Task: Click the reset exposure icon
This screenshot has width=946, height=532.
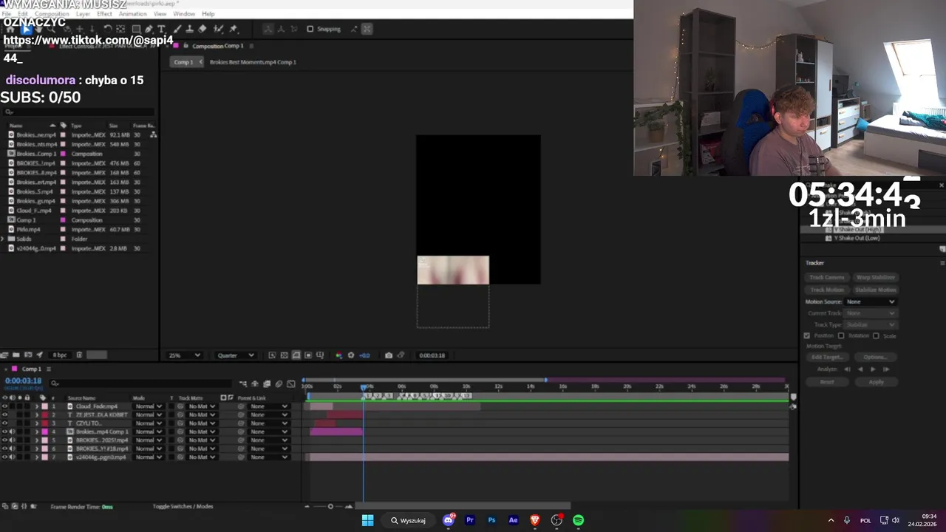Action: tap(351, 355)
